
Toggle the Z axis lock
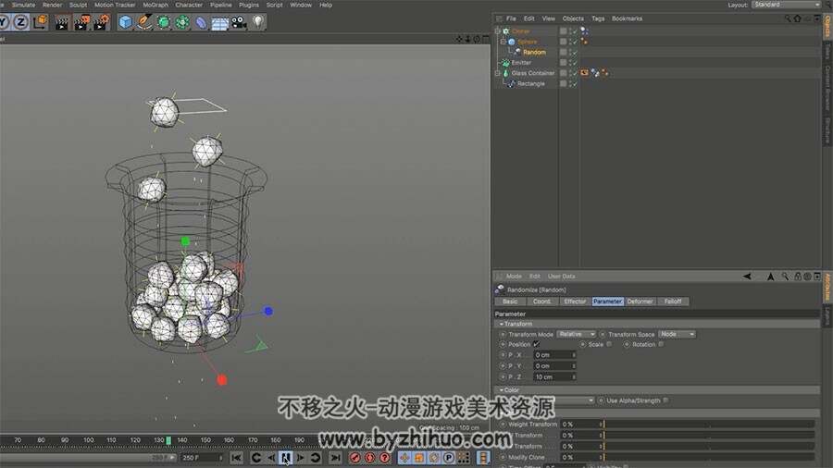20,22
